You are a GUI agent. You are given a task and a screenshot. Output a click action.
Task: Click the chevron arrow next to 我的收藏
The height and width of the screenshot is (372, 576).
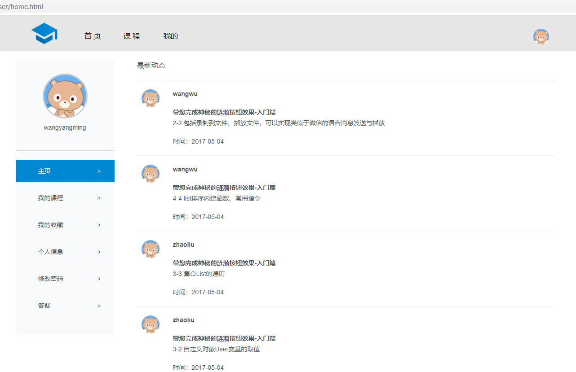tap(99, 225)
